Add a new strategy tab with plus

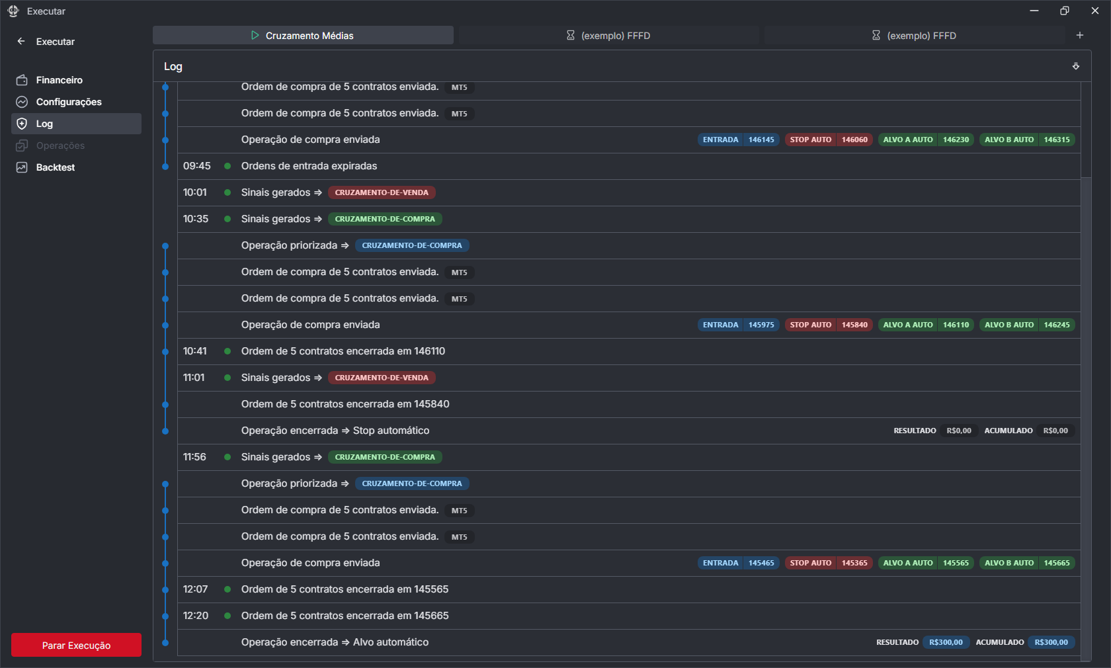pyautogui.click(x=1079, y=35)
